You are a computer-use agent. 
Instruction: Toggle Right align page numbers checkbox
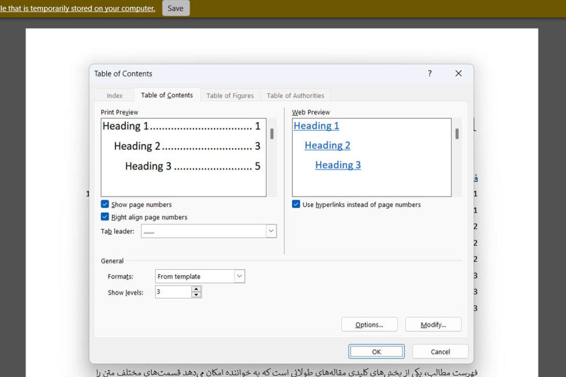(105, 217)
